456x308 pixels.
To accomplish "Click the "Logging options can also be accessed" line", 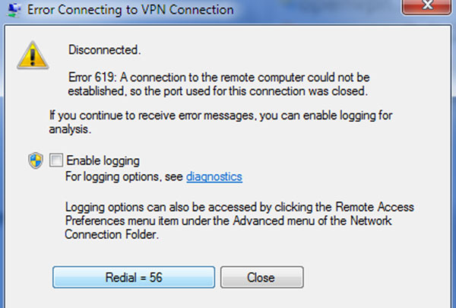I will pyautogui.click(x=239, y=207).
